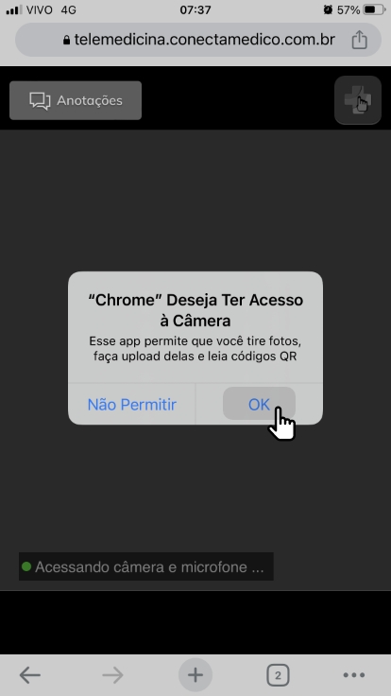Image resolution: width=391 pixels, height=696 pixels.
Task: Go forward with the right arrow
Action: [x=112, y=675]
